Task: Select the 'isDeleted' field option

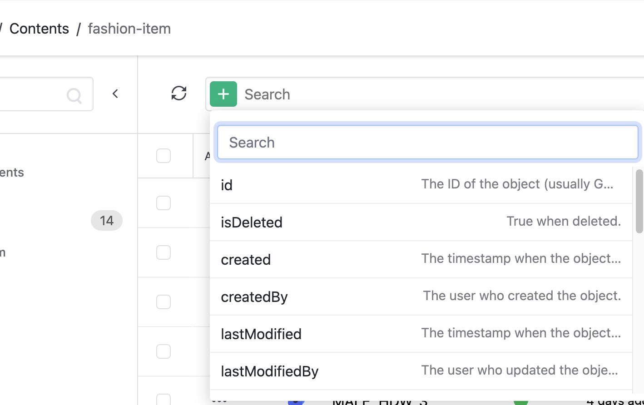Action: click(x=421, y=222)
